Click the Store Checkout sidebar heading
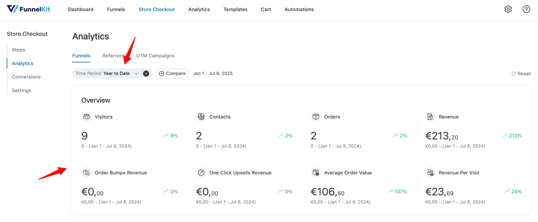The width and height of the screenshot is (538, 222). pos(27,34)
